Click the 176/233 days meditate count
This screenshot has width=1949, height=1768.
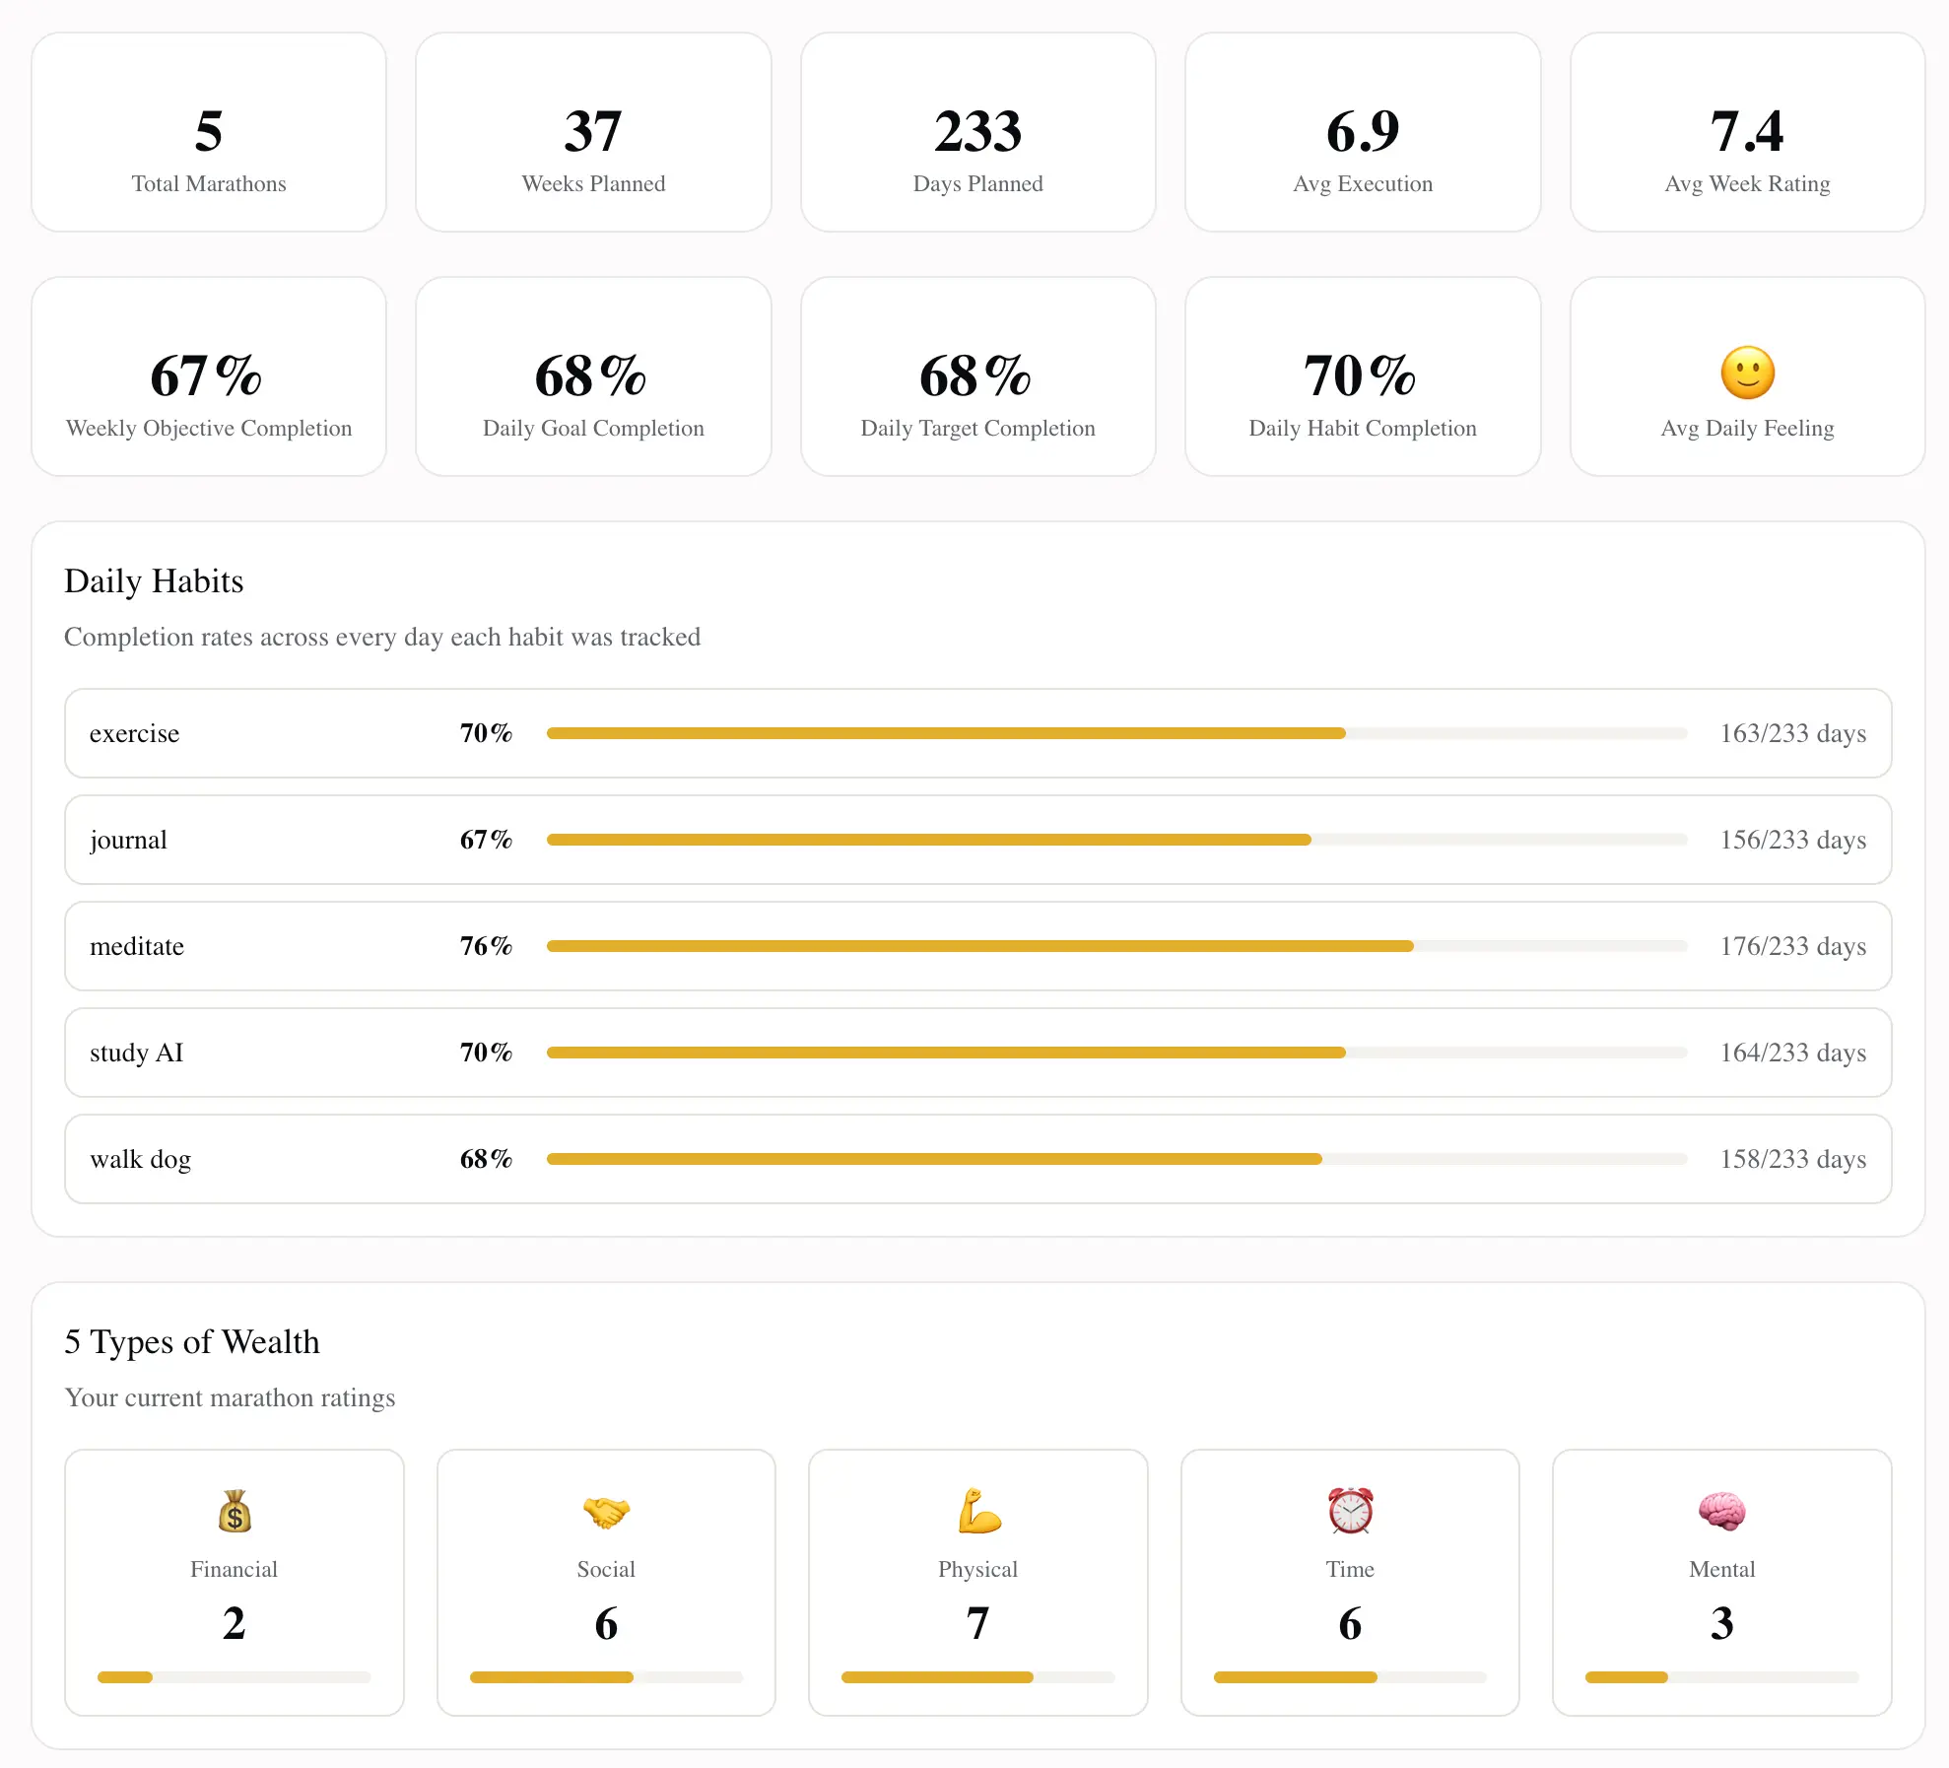coord(1793,947)
